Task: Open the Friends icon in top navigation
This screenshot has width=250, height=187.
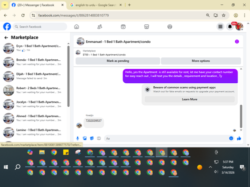Action: pos(99,26)
